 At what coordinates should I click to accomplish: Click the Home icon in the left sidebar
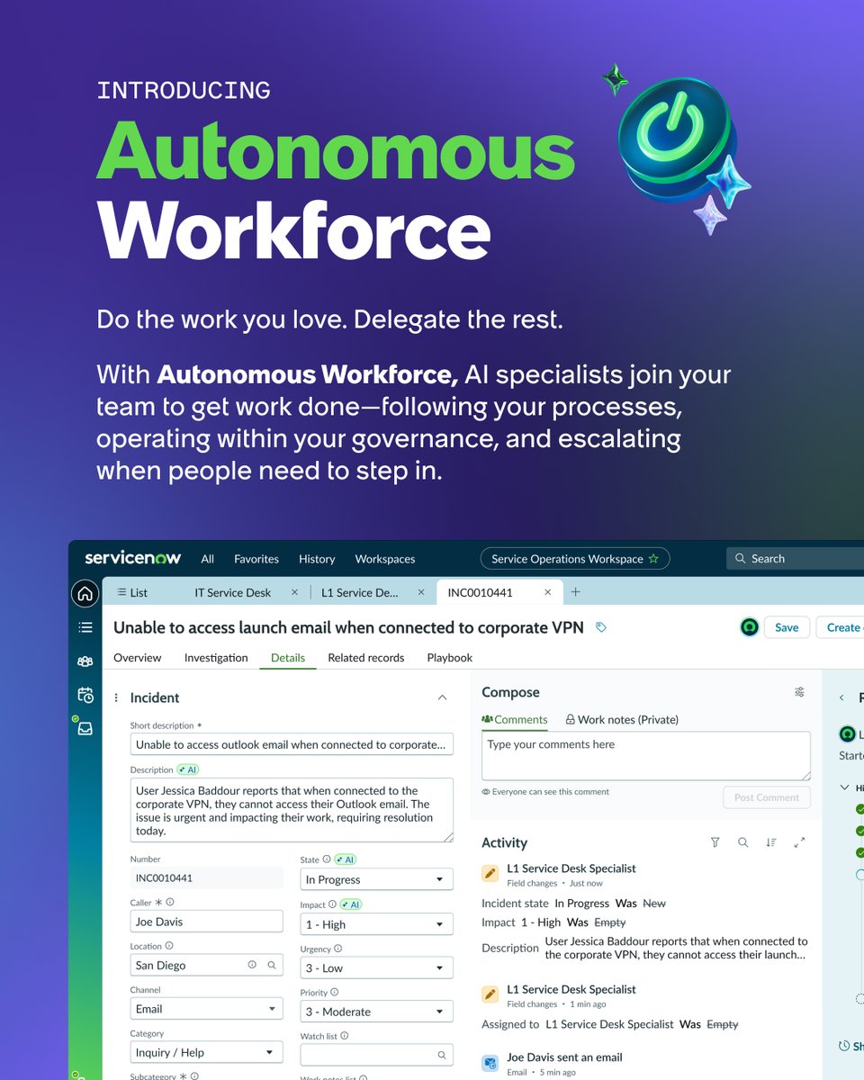click(85, 594)
